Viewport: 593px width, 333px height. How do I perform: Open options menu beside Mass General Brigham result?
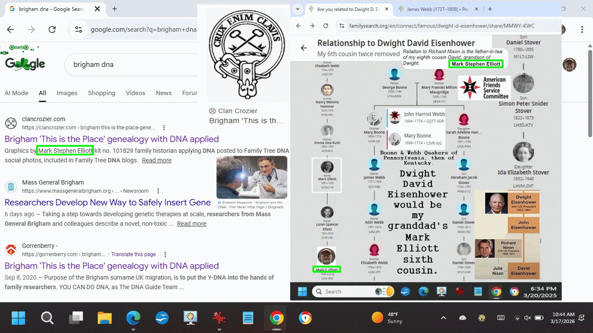[158, 191]
